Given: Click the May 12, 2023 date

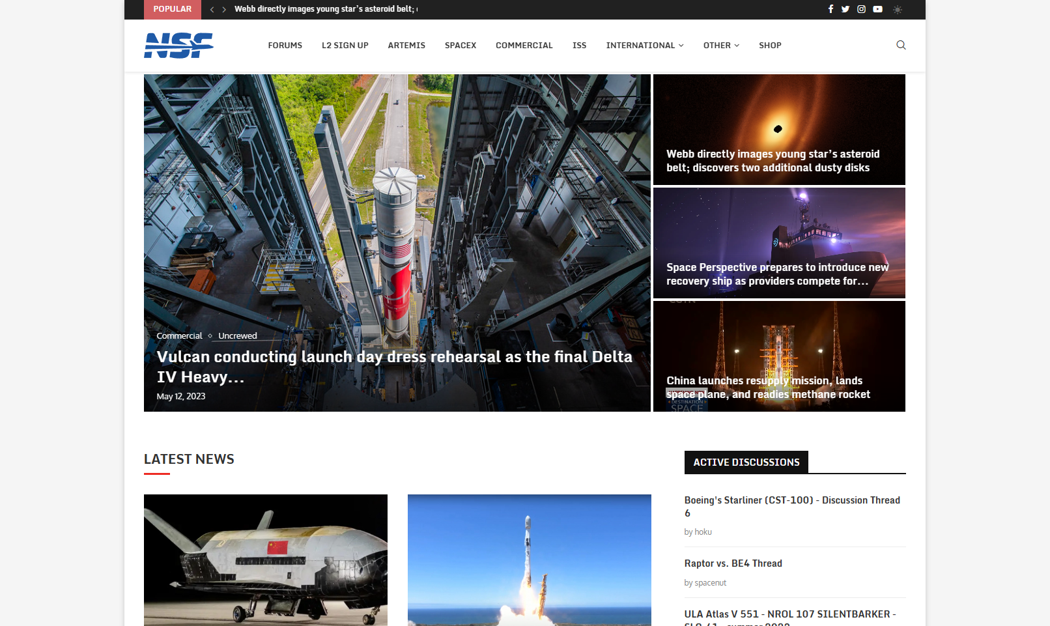Looking at the screenshot, I should pyautogui.click(x=181, y=396).
